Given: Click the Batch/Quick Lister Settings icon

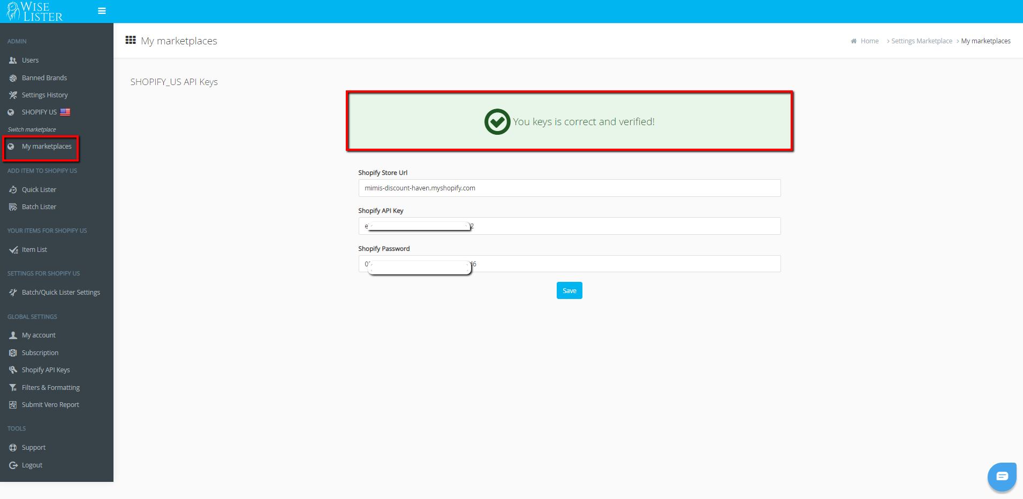Looking at the screenshot, I should [x=13, y=293].
